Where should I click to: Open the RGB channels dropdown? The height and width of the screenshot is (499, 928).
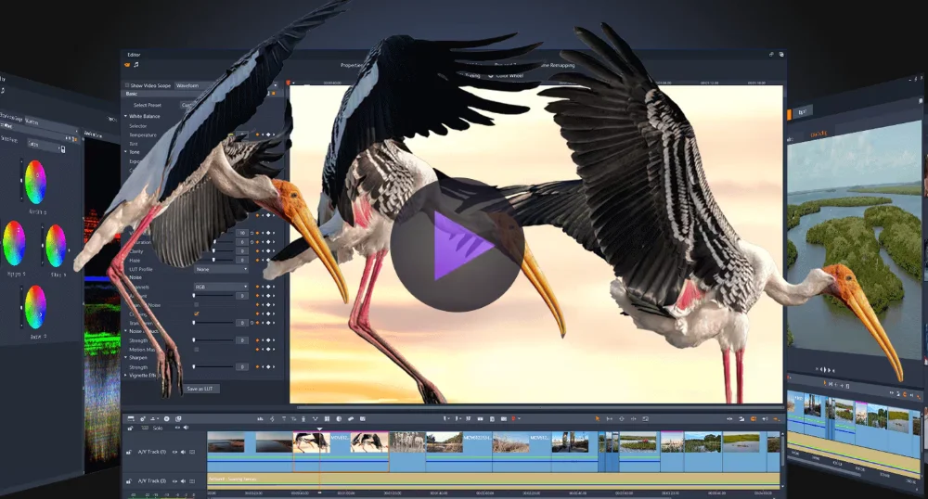coord(221,288)
